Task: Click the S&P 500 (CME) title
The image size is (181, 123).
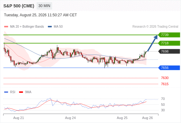Action: [x=19, y=6]
